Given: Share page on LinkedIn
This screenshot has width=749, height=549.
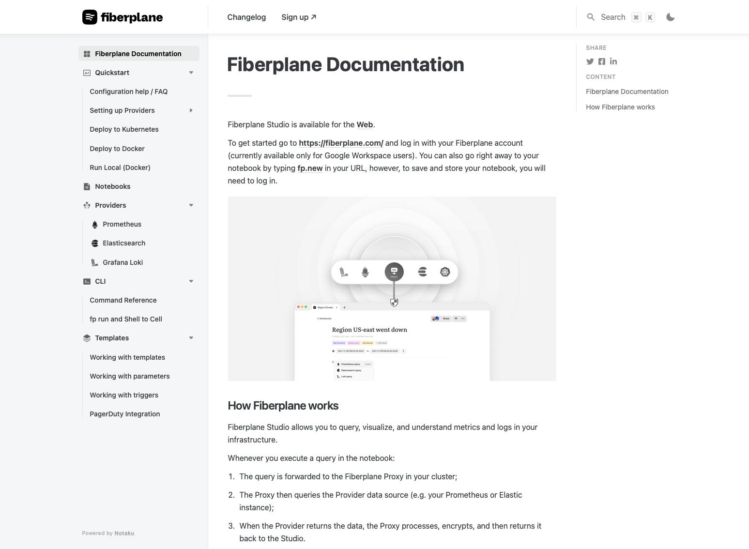Looking at the screenshot, I should [613, 61].
